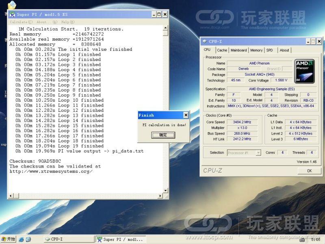Click the Threads value 4 field

[312, 152]
